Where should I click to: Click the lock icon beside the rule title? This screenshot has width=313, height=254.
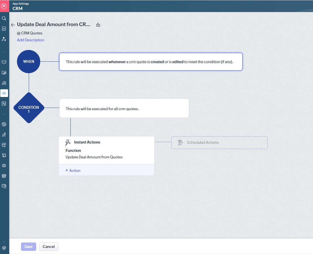(98, 25)
